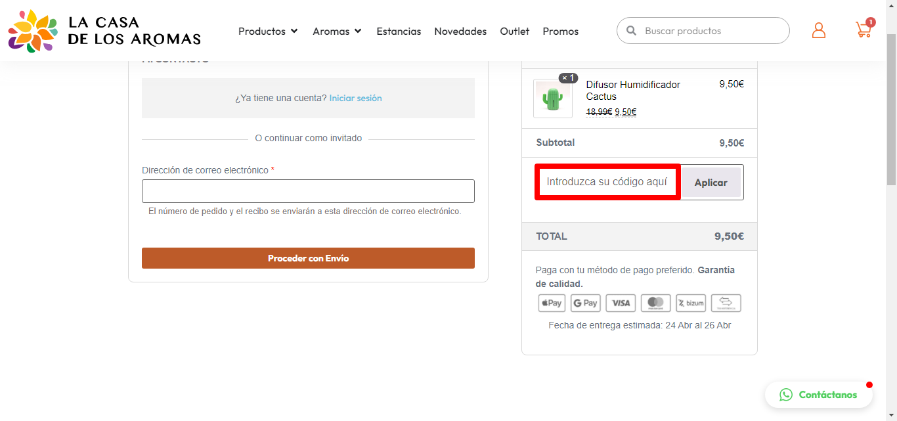Select the Visa payment icon

pos(621,303)
